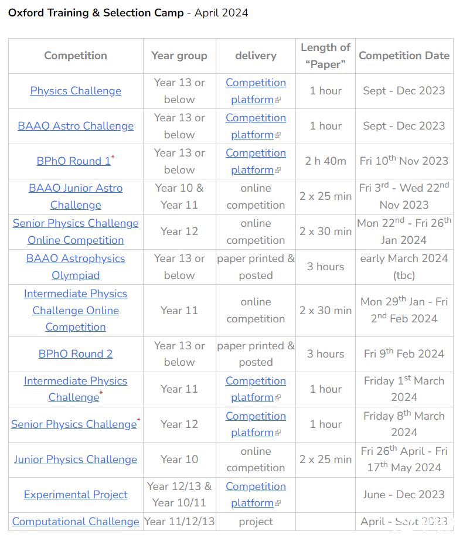Open the Junior Physics Challenge link
The height and width of the screenshot is (541, 463).
click(76, 459)
